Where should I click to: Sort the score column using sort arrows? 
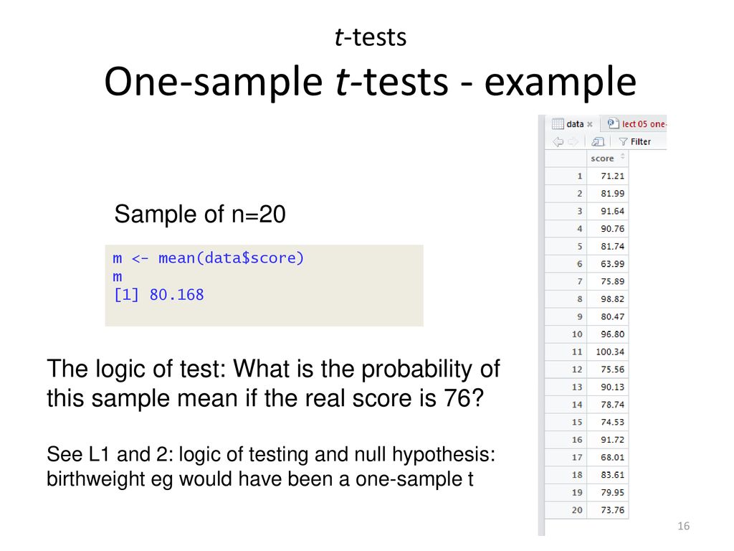pos(623,157)
